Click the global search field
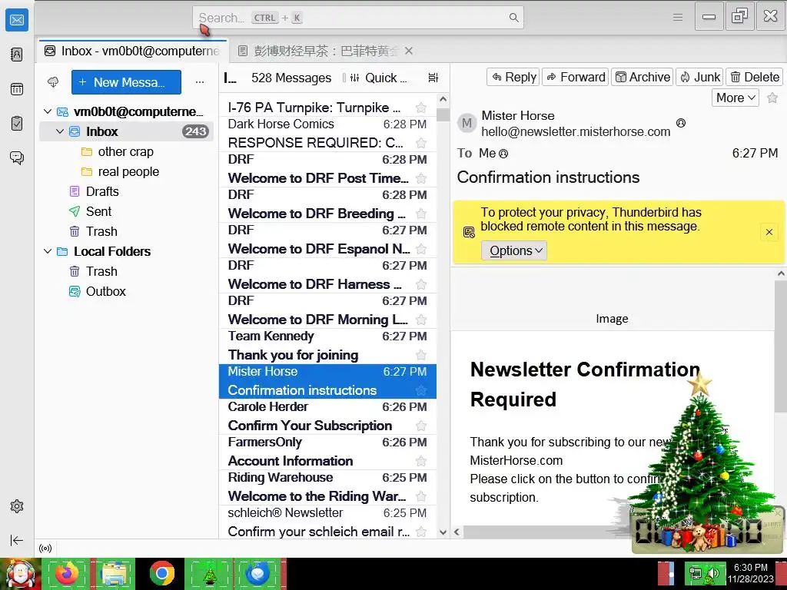 tap(358, 18)
